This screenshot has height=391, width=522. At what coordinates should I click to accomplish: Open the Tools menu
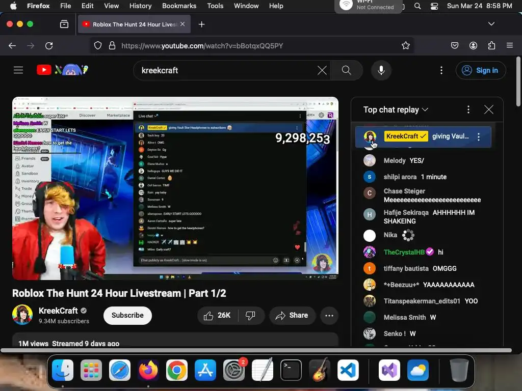[215, 6]
